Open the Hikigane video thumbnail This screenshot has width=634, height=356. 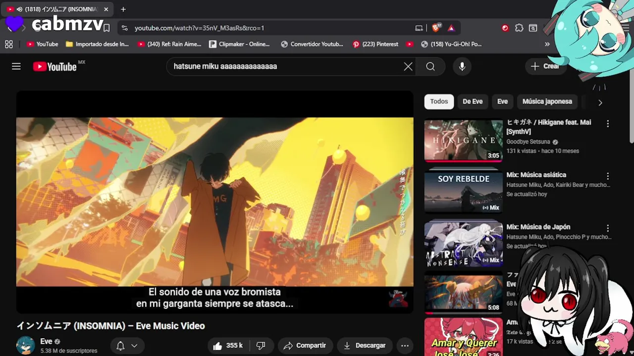[x=464, y=140]
